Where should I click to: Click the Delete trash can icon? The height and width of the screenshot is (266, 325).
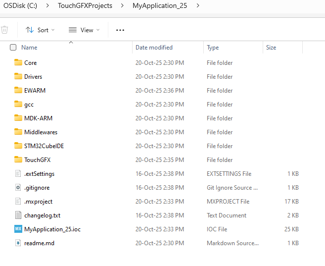pos(4,30)
